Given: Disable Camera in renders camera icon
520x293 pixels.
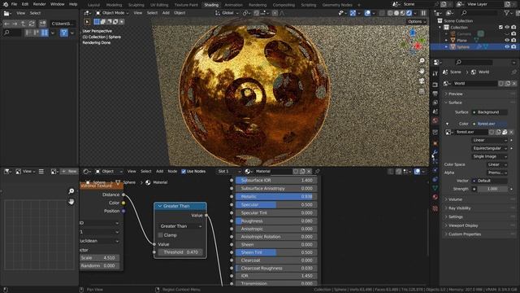Looking at the screenshot, I should pyautogui.click(x=513, y=34).
